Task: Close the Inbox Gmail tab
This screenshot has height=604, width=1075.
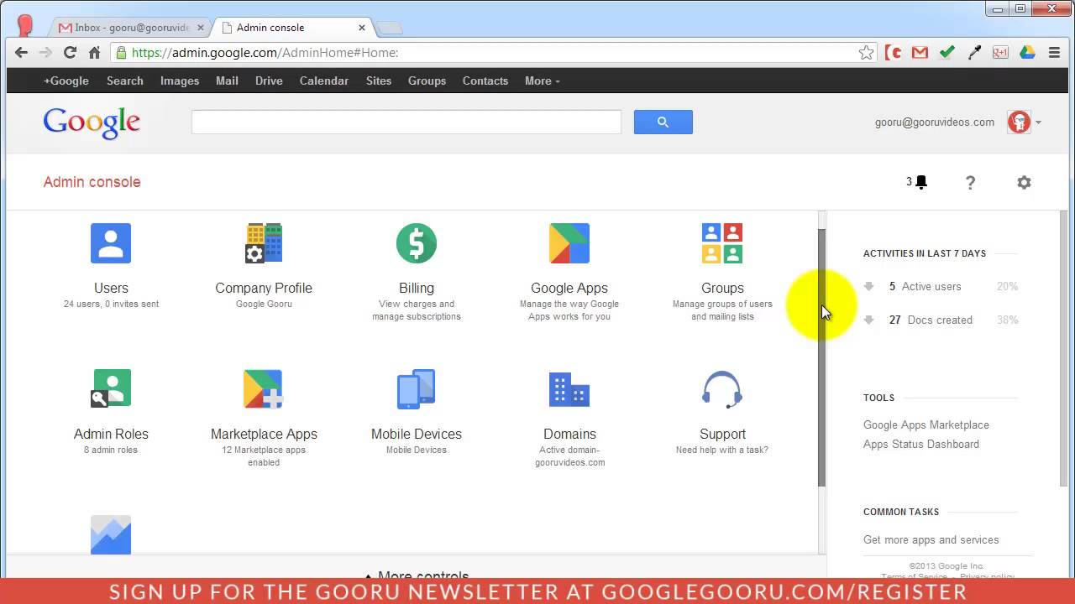Action: click(x=200, y=28)
